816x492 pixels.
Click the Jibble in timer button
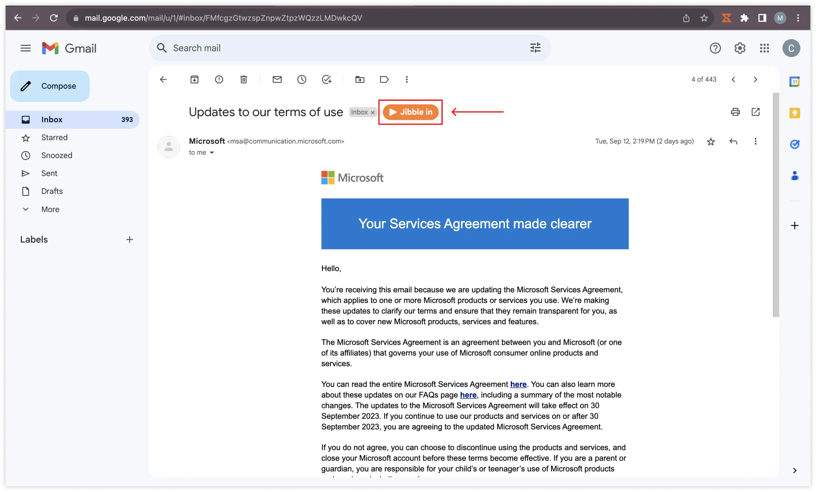pyautogui.click(x=410, y=112)
